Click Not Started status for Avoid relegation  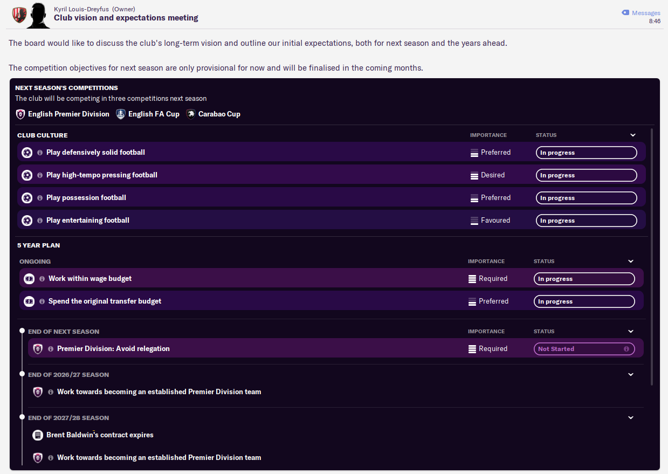tap(584, 349)
